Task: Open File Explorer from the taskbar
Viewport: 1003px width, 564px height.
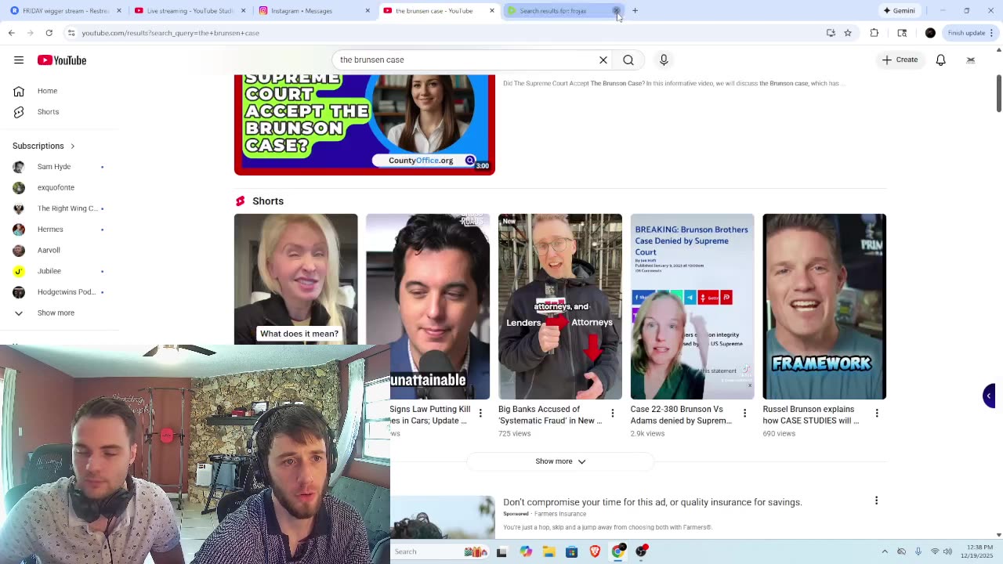Action: pos(549,551)
